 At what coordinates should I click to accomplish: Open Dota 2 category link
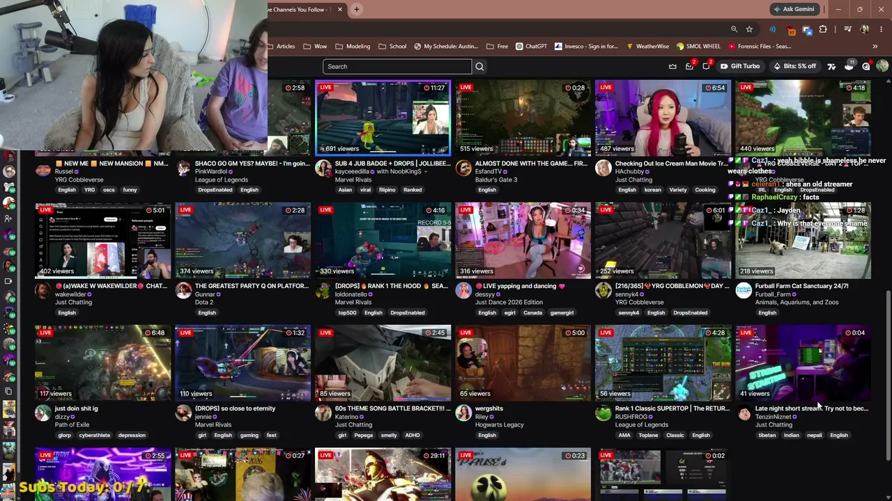click(204, 302)
